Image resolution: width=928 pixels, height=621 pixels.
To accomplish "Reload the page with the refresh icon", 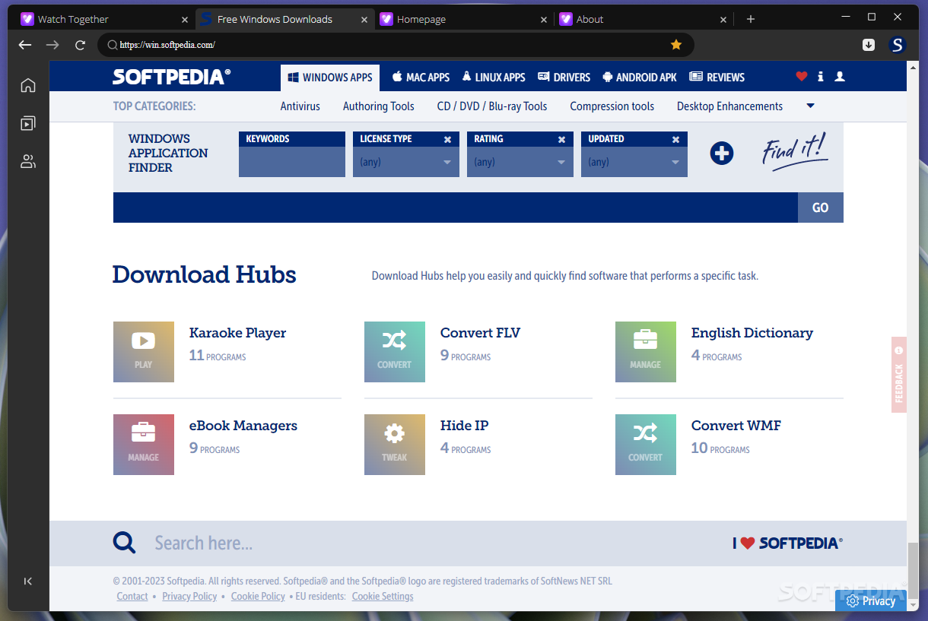I will [80, 45].
